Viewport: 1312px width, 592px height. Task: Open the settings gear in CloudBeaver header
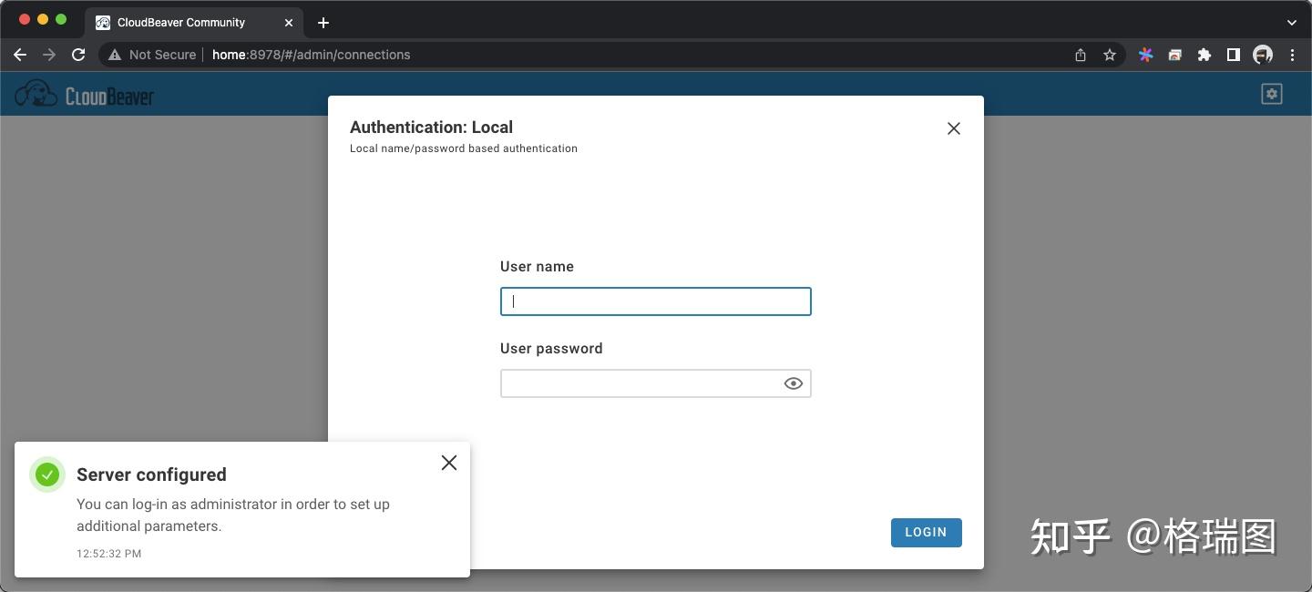click(x=1272, y=94)
